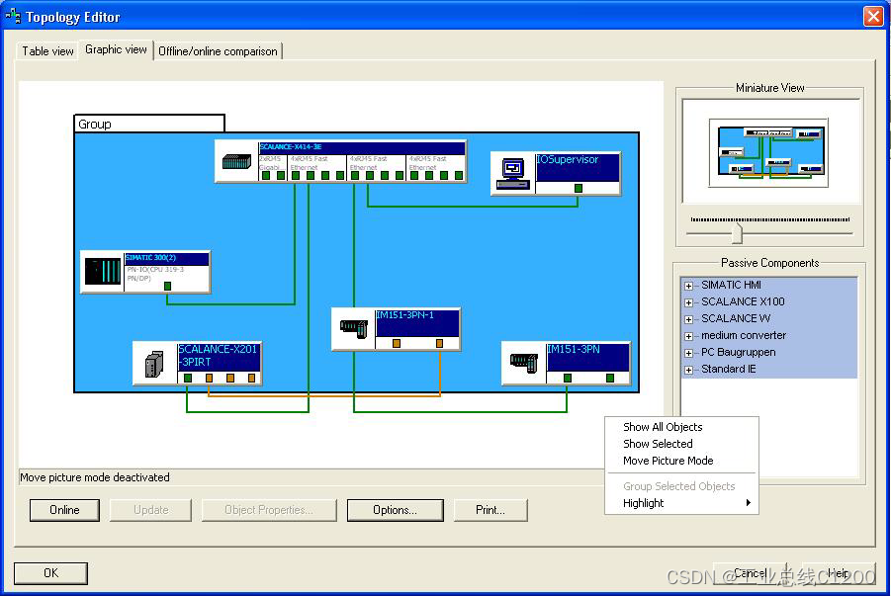Viewport: 891px width, 596px height.
Task: Open the Options... dialog
Action: coord(395,510)
